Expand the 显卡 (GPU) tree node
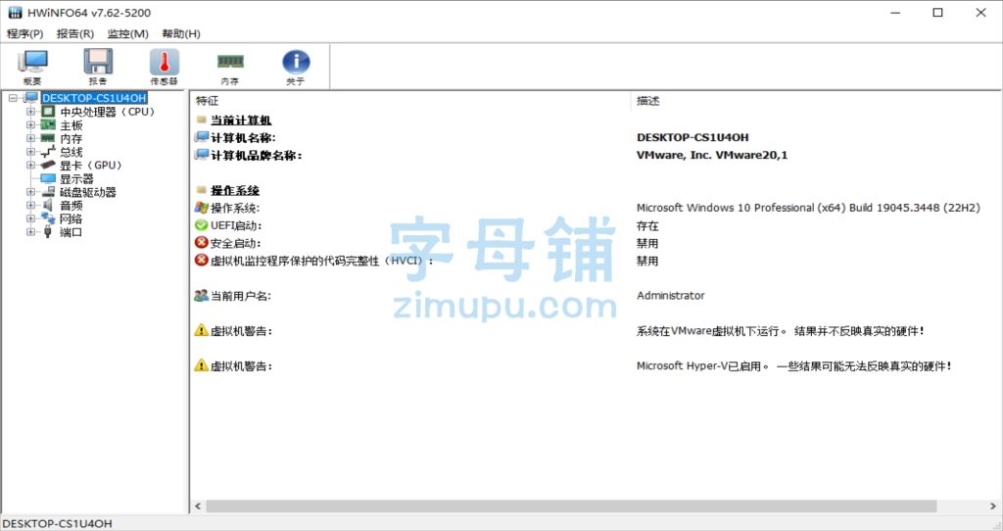Screen dimensions: 1003x531 pyautogui.click(x=30, y=166)
